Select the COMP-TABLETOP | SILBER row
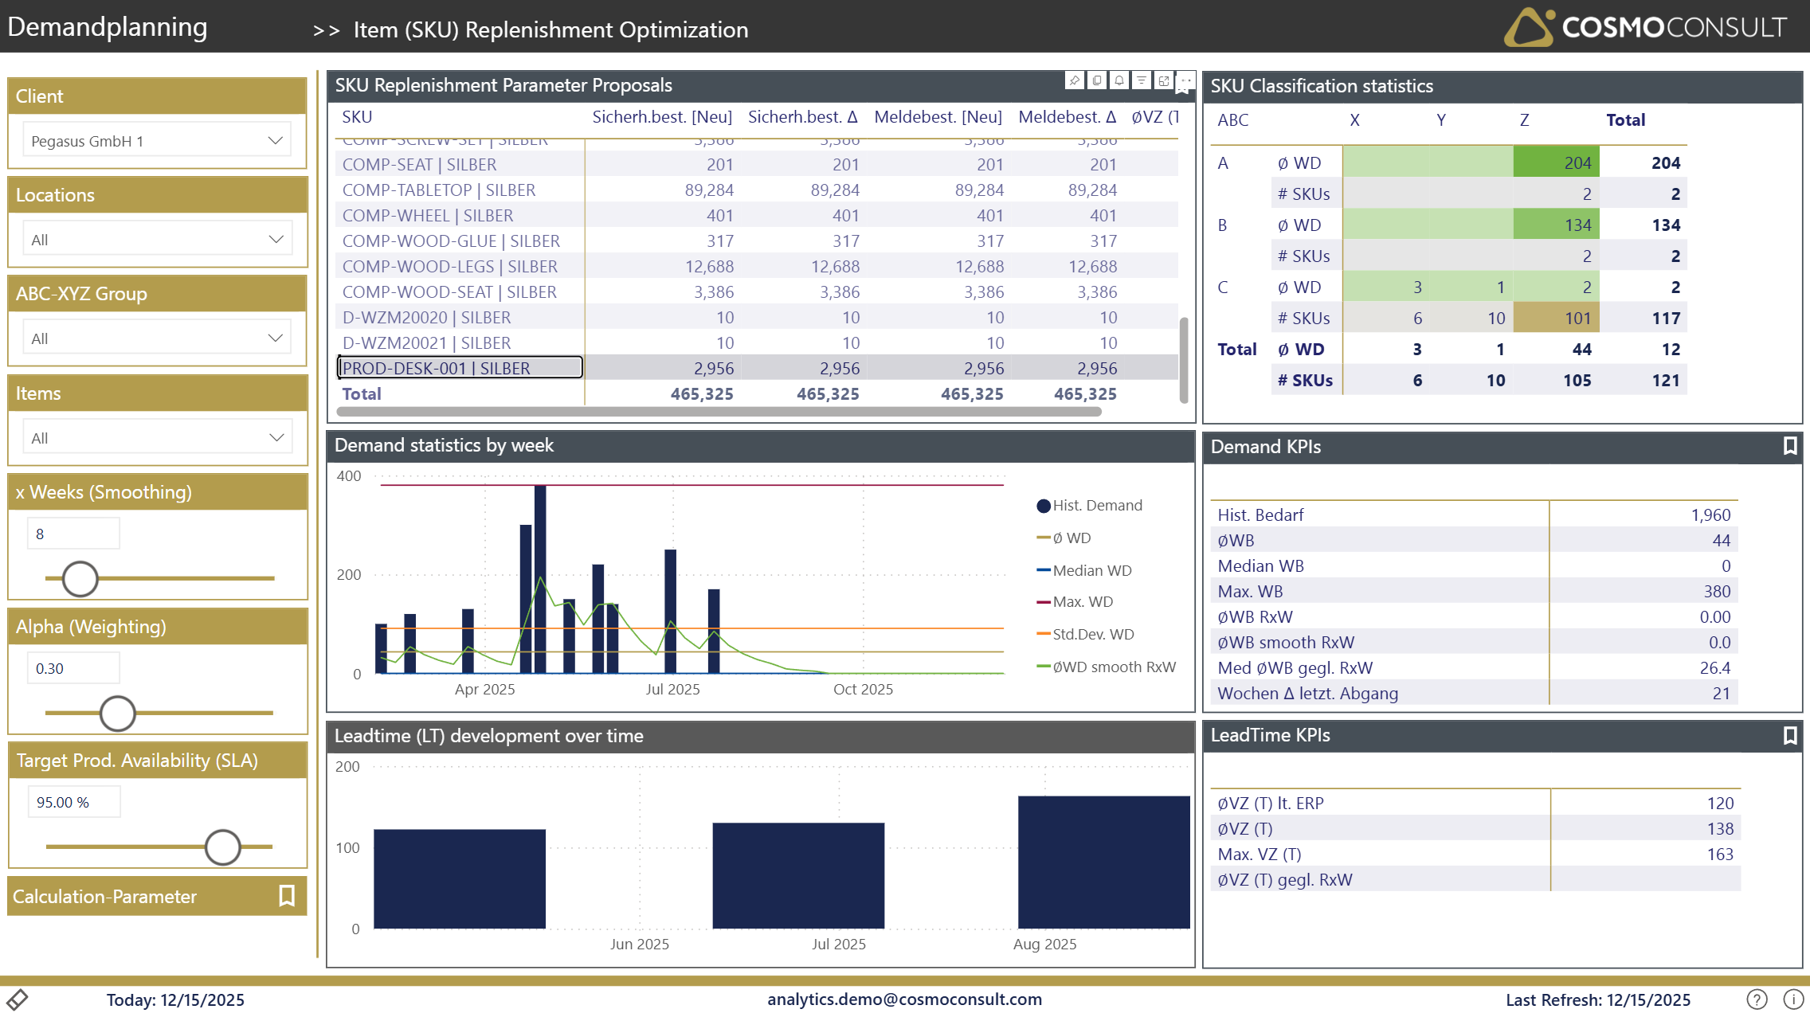Image resolution: width=1810 pixels, height=1017 pixels. [x=439, y=190]
